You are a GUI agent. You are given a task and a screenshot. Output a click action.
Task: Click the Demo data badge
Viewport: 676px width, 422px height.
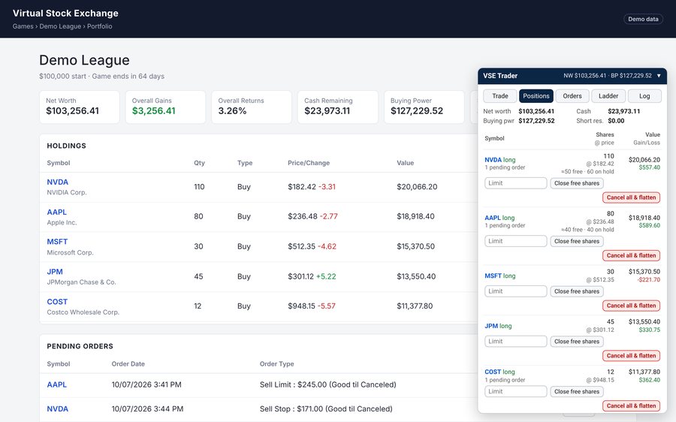point(643,19)
